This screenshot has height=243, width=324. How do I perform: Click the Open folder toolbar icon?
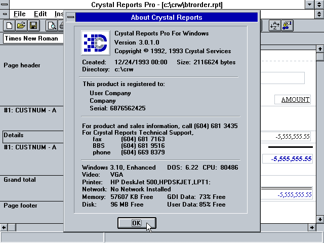(x=21, y=26)
